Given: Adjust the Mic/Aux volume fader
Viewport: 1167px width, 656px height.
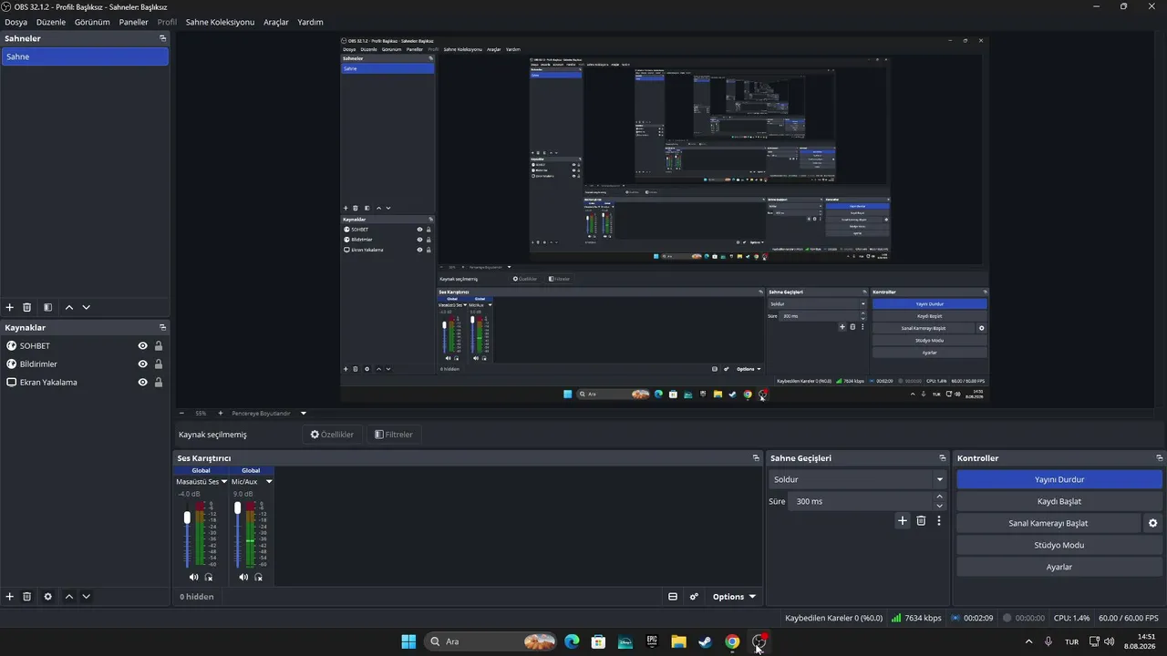Looking at the screenshot, I should coord(238,508).
